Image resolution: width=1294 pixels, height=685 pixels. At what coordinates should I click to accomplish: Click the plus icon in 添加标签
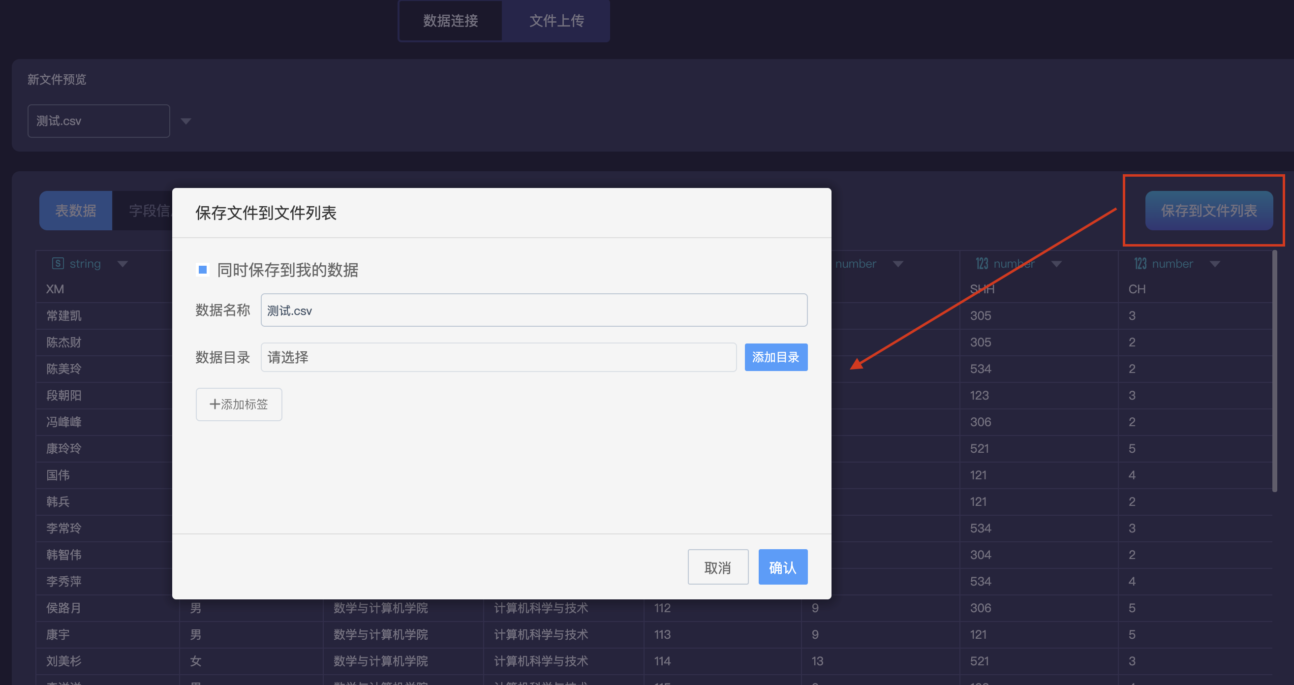tap(215, 404)
